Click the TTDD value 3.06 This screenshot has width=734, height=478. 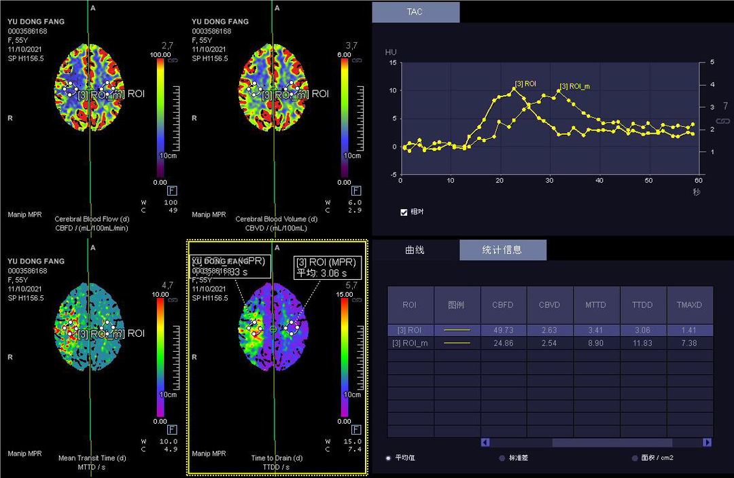click(643, 330)
